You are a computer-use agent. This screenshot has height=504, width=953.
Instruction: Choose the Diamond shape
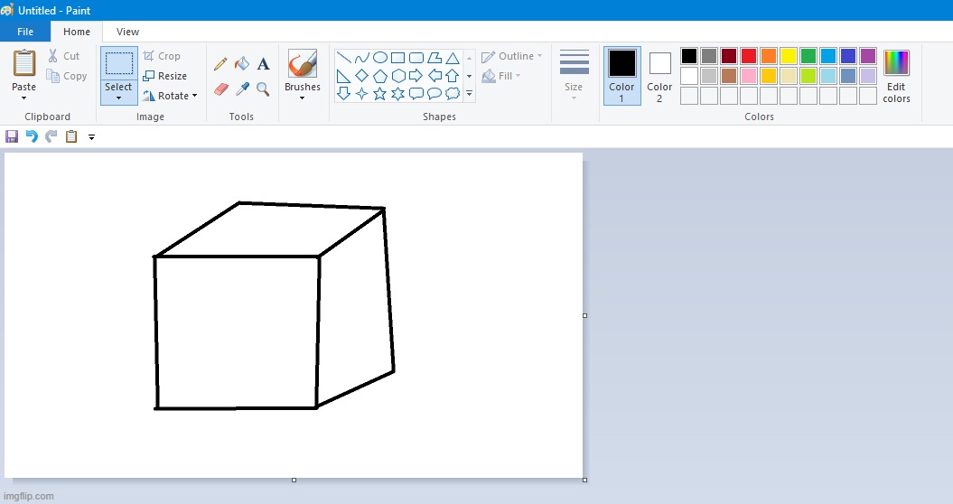[362, 76]
